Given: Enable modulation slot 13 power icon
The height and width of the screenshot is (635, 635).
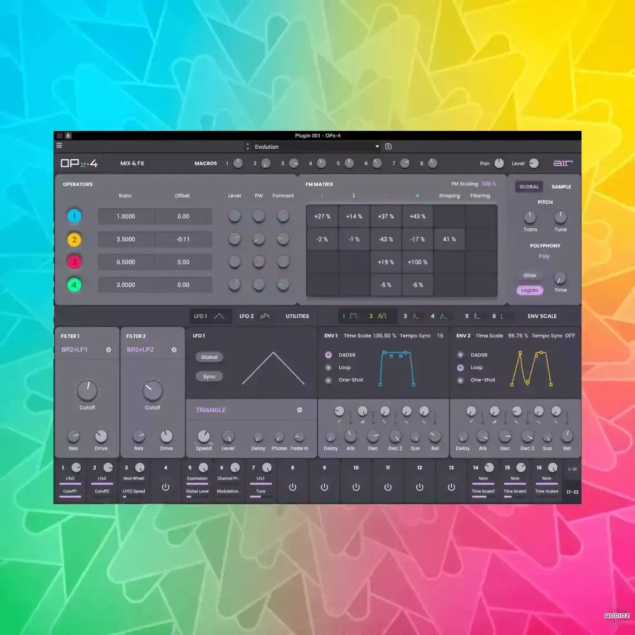Looking at the screenshot, I should [x=451, y=487].
